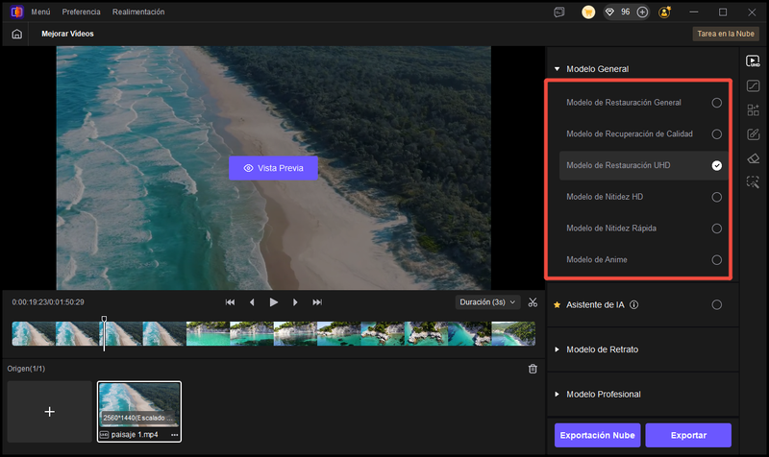Click the Exportar button

coord(688,435)
